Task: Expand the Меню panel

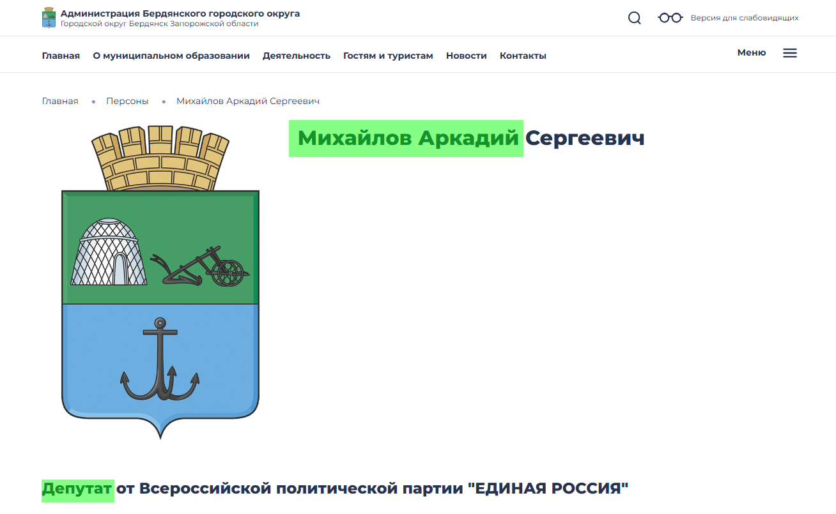Action: point(751,52)
